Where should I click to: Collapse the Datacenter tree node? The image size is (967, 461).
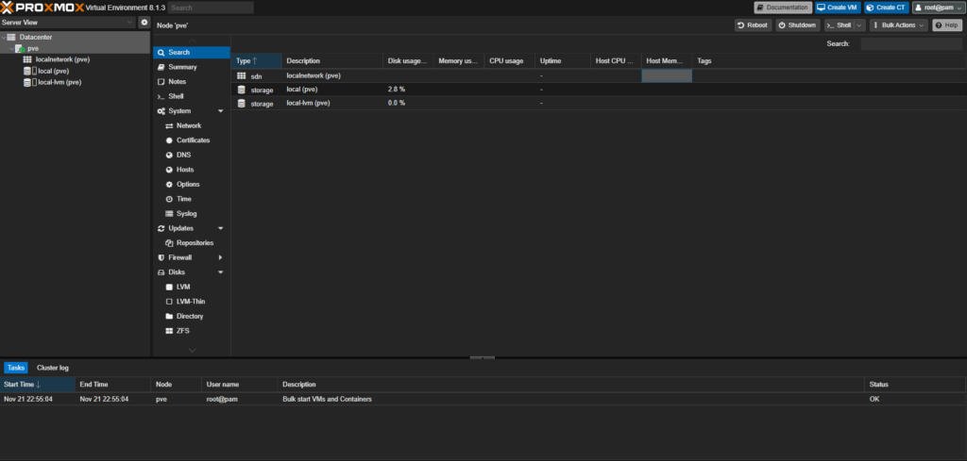pyautogui.click(x=5, y=37)
